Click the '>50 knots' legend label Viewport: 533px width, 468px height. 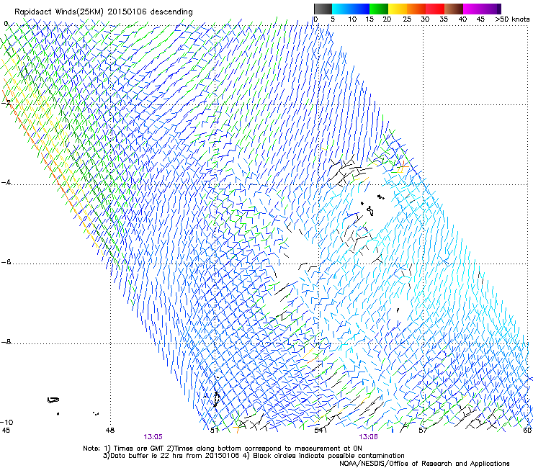point(512,19)
